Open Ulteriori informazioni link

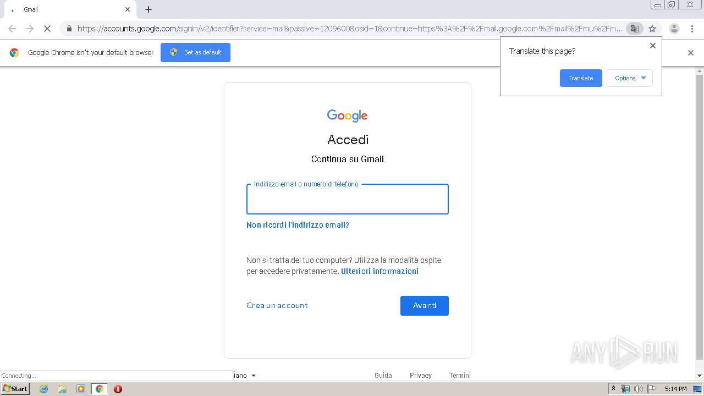(380, 271)
